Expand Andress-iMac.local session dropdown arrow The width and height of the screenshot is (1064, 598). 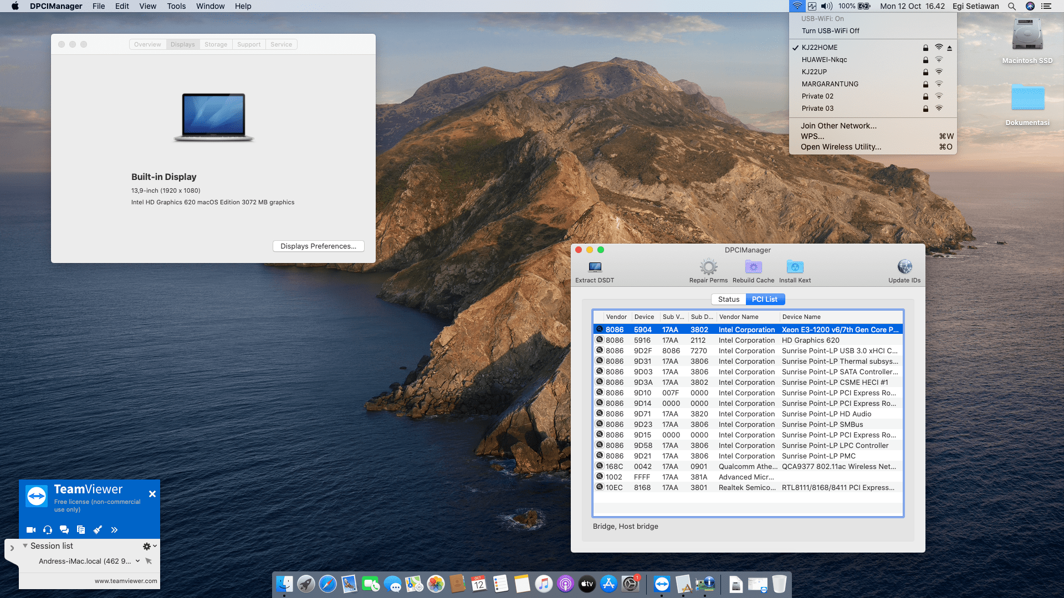pos(137,561)
